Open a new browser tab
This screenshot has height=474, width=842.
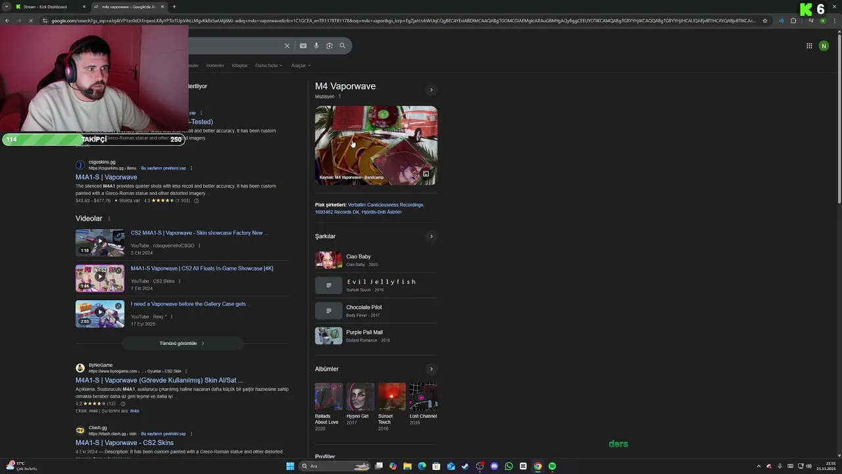(174, 7)
